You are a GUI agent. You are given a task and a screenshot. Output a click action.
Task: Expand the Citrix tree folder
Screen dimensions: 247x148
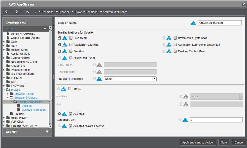point(4,42)
